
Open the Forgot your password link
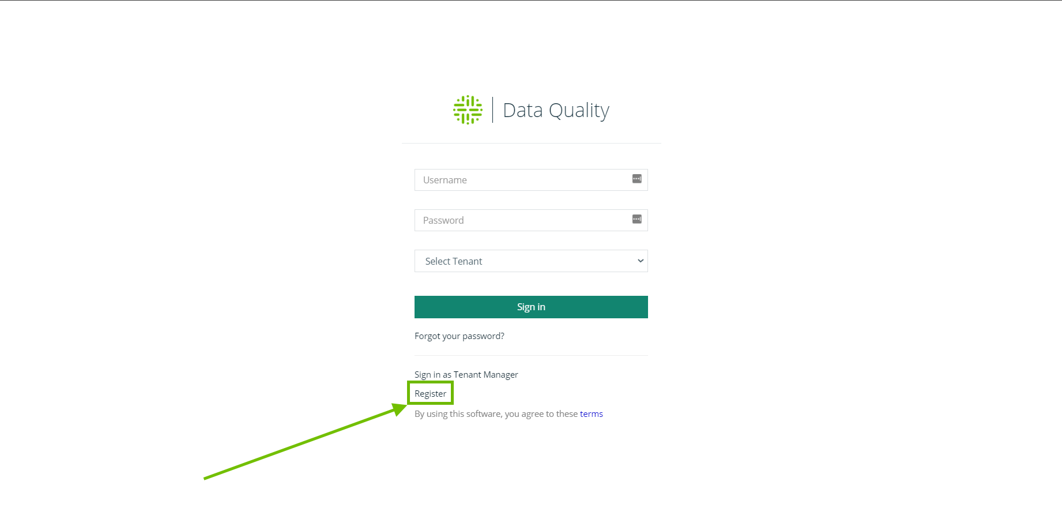pos(460,336)
